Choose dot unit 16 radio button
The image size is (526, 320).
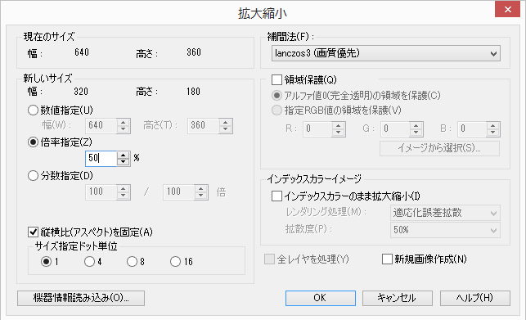coord(175,261)
